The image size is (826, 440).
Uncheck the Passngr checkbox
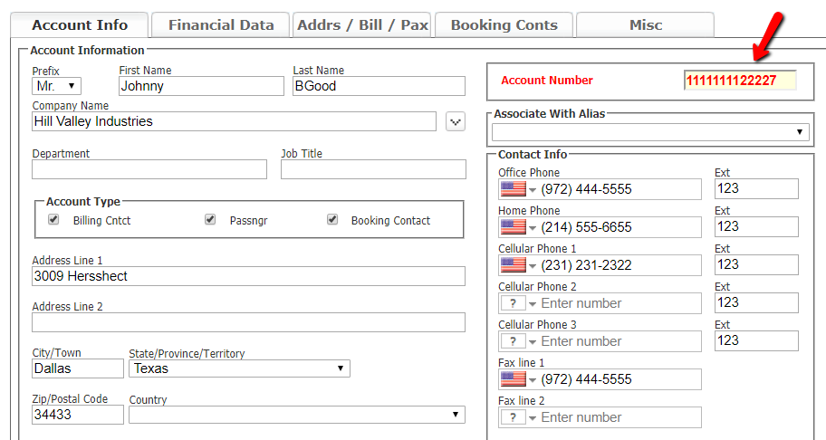[211, 220]
